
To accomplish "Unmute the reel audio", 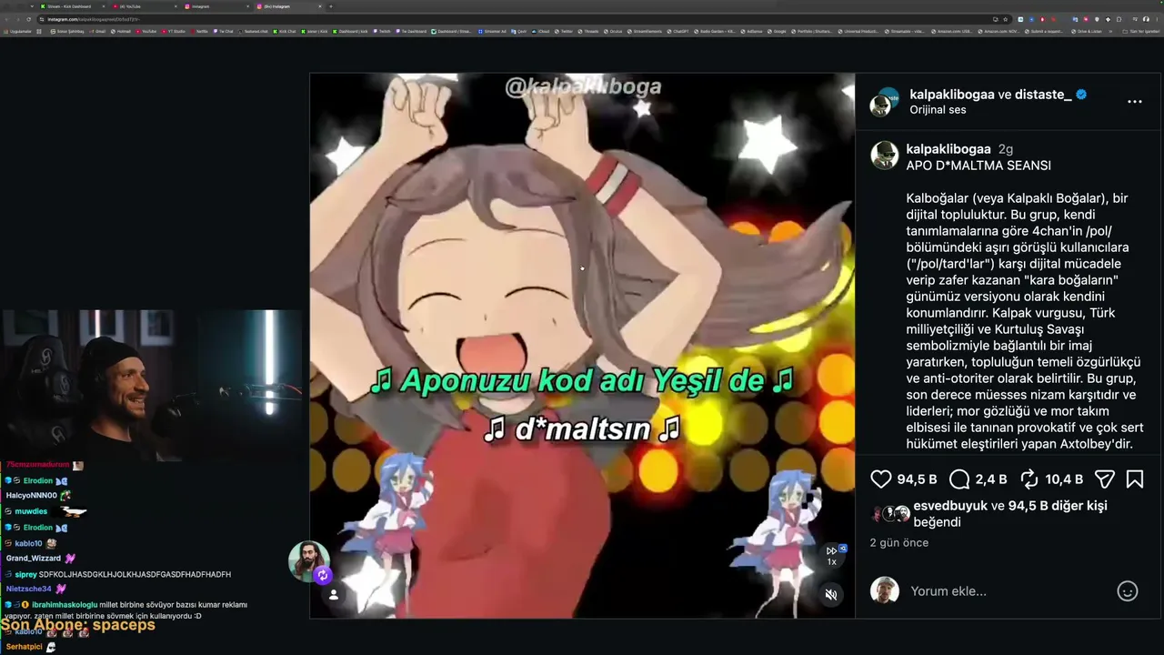I will point(830,595).
